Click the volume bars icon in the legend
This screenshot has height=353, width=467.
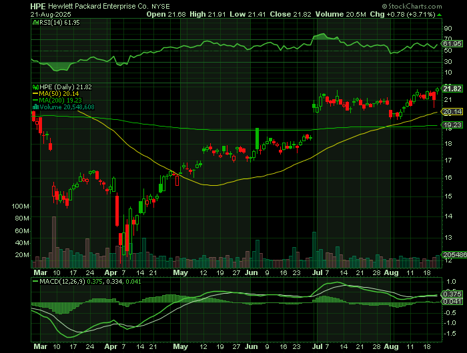tap(36, 107)
